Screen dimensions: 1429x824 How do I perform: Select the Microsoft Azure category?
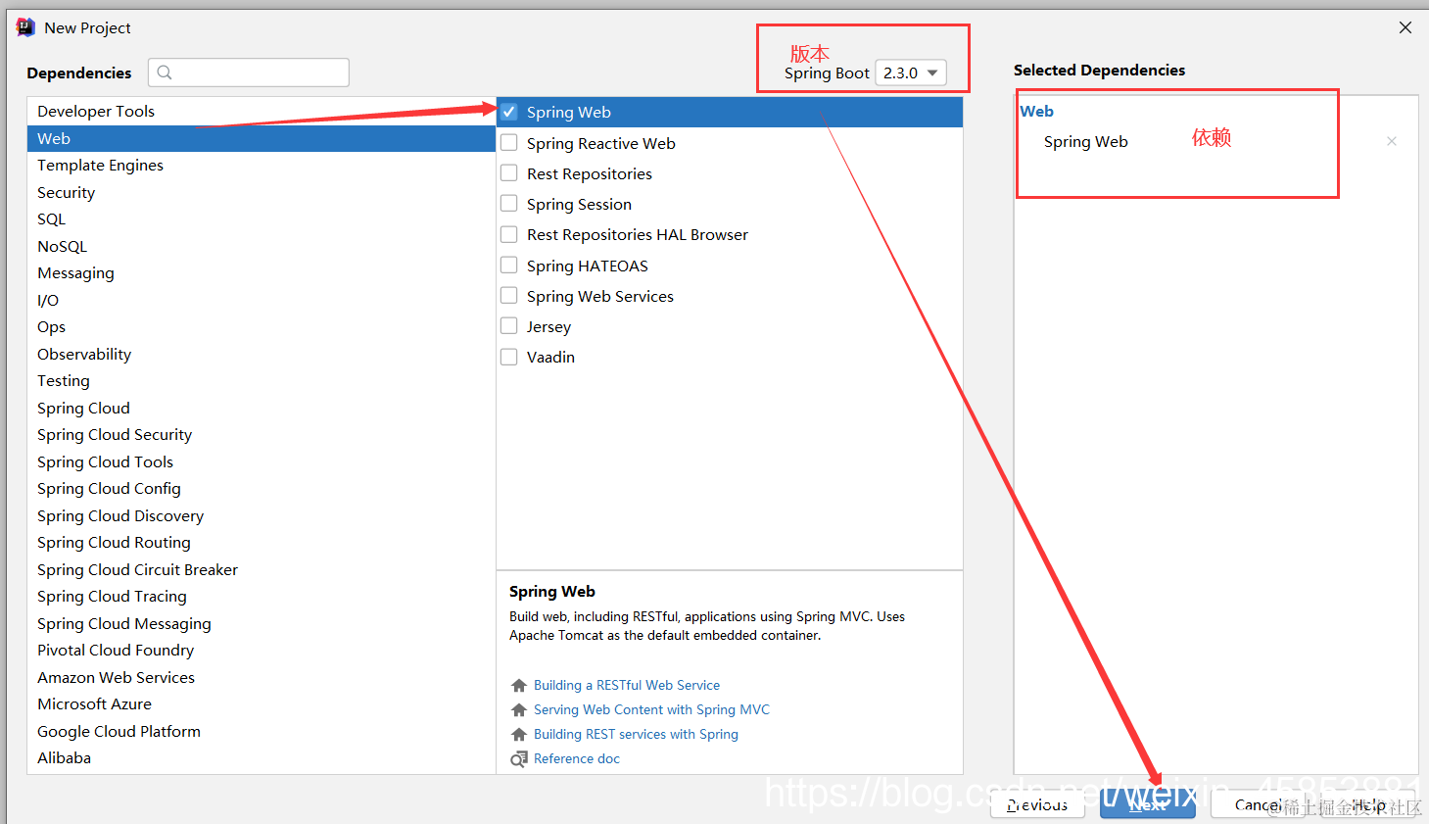[262, 703]
